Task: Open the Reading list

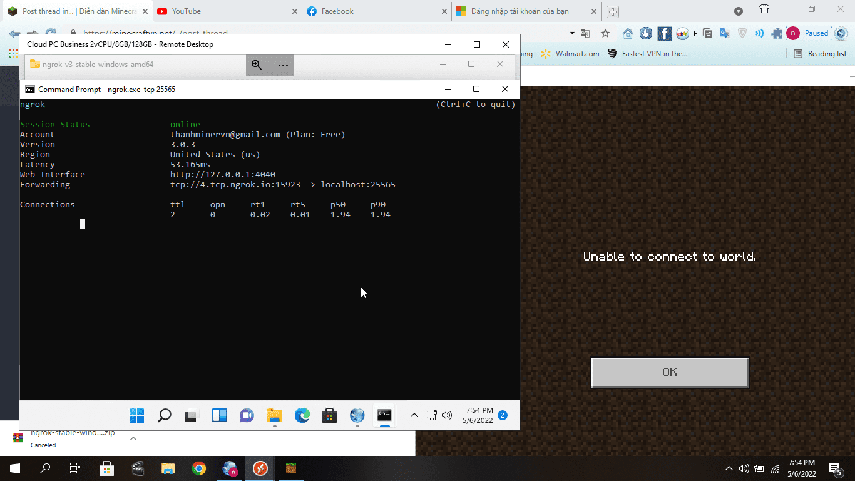Action: click(820, 54)
